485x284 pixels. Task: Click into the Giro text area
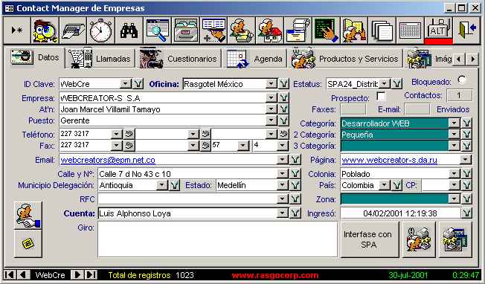pyautogui.click(x=217, y=239)
